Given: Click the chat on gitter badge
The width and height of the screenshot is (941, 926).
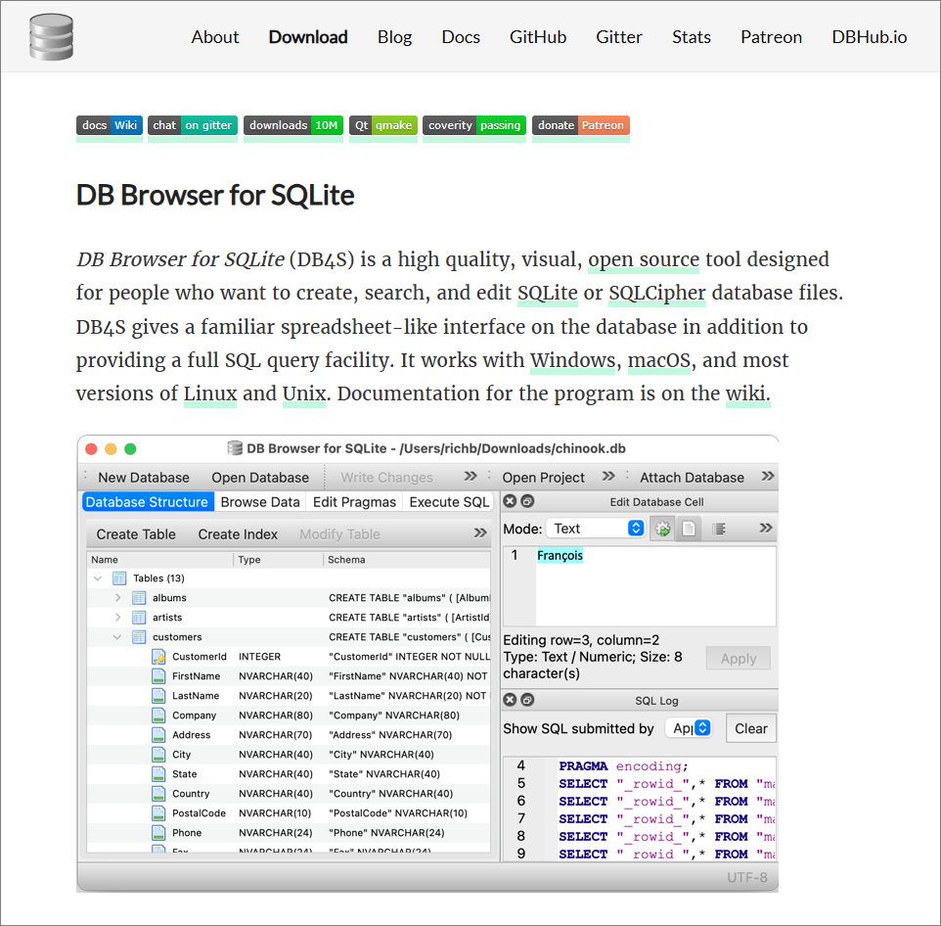Looking at the screenshot, I should [x=193, y=125].
